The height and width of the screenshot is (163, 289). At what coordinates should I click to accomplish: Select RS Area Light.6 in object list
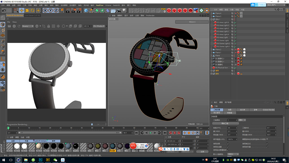223,22
